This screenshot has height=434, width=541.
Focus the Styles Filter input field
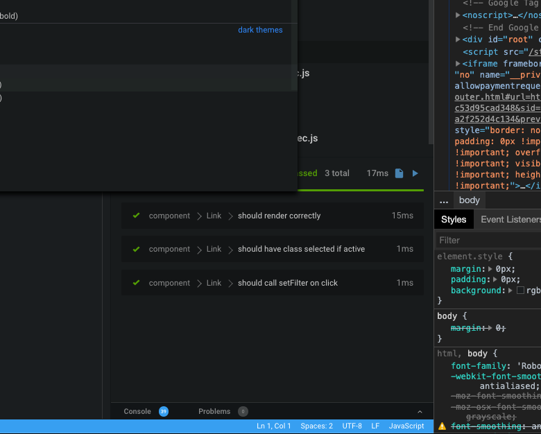point(488,240)
